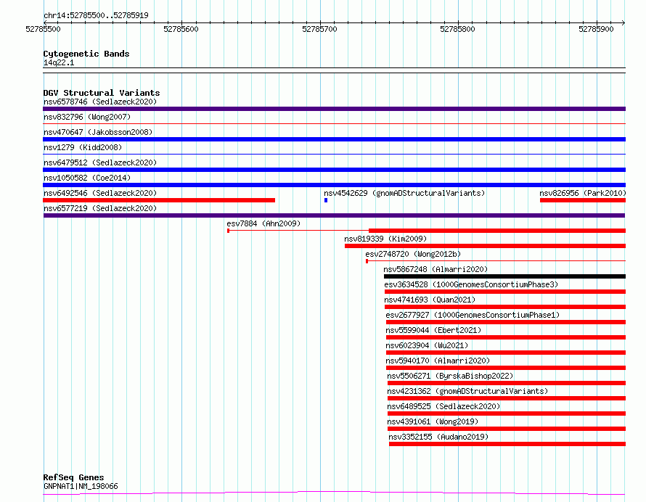Viewport: 646px width, 502px height.
Task: Click the red bar under nsv6492546
Action: [159, 200]
